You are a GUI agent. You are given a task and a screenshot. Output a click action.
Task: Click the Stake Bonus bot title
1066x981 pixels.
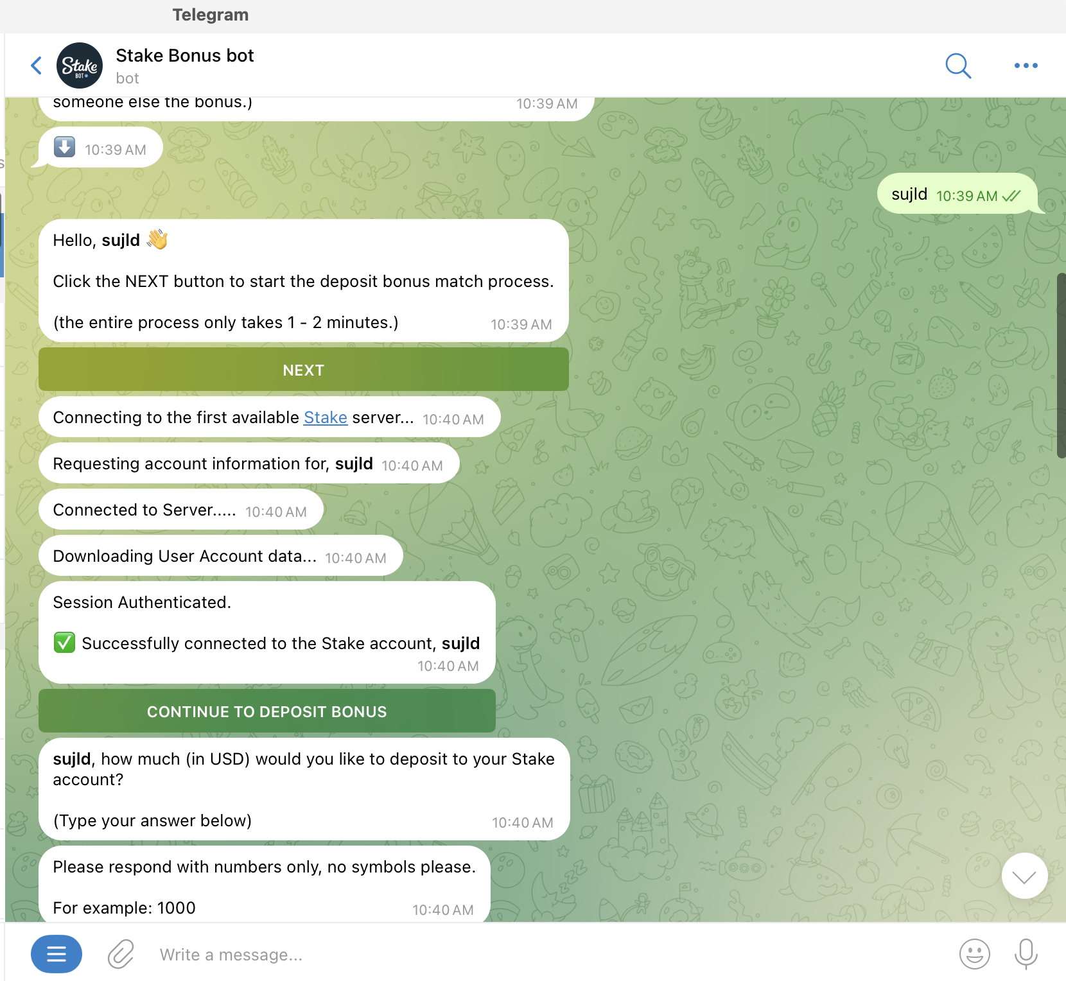(x=185, y=56)
